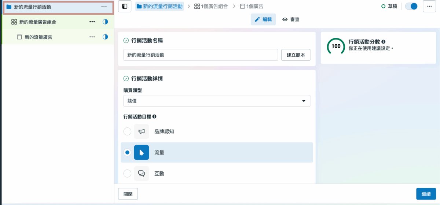440x205 pixels.
Task: Switch to the 編輯 tab
Action: tap(263, 19)
